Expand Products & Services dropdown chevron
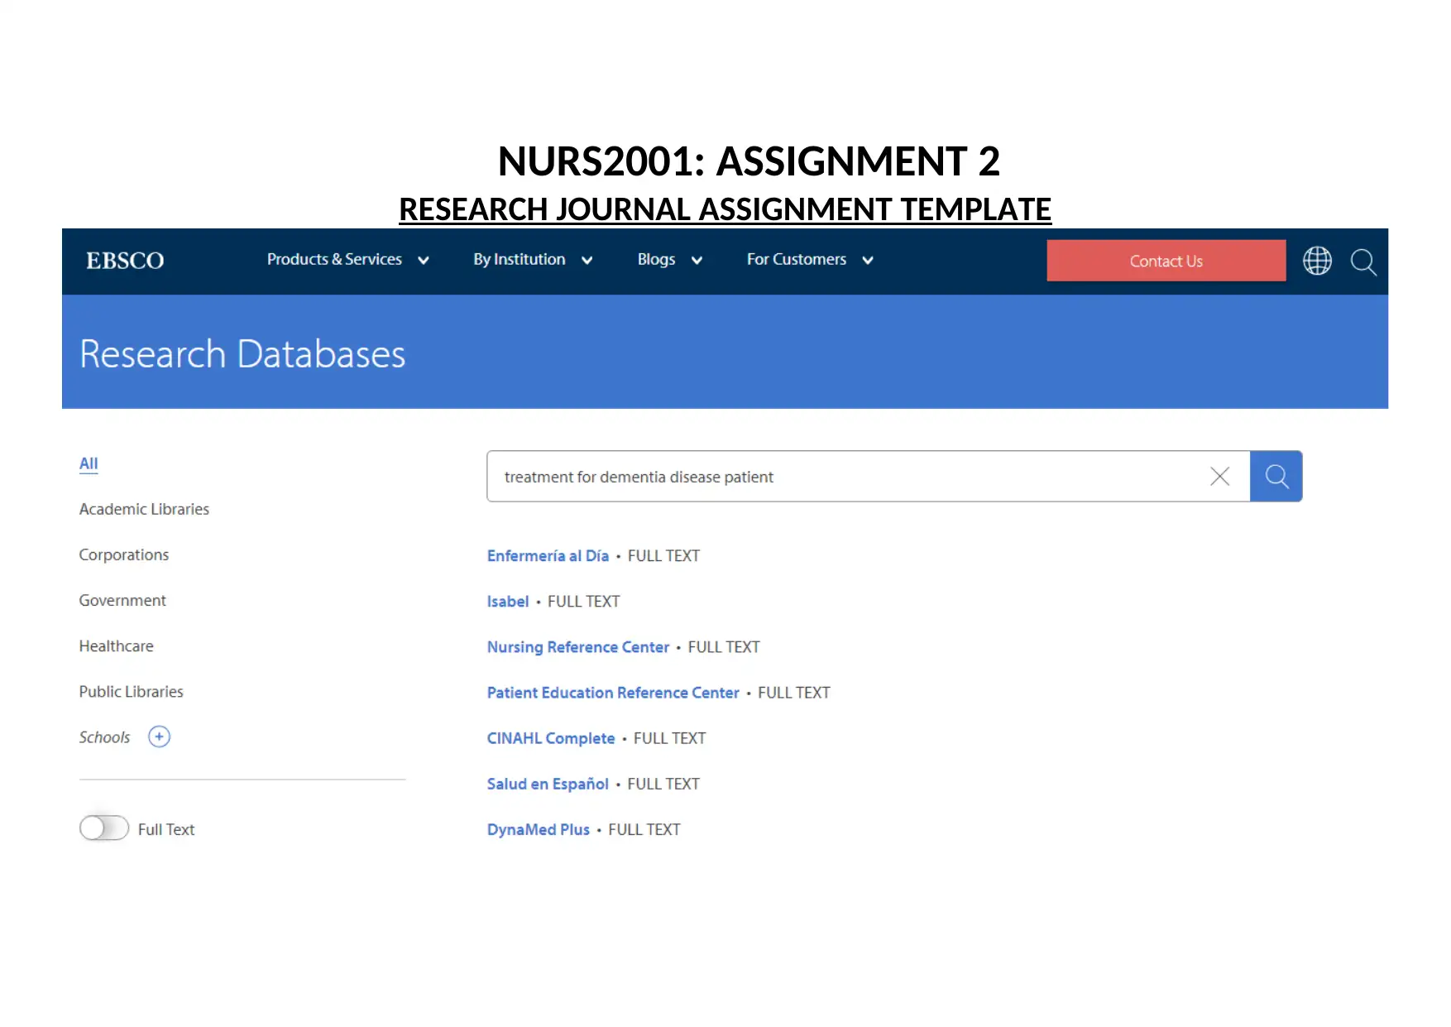 pos(424,261)
